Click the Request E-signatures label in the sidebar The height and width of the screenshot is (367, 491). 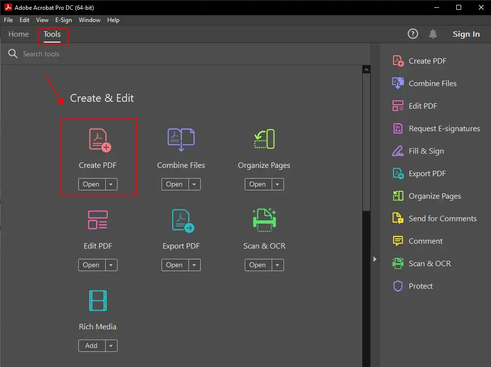[444, 128]
